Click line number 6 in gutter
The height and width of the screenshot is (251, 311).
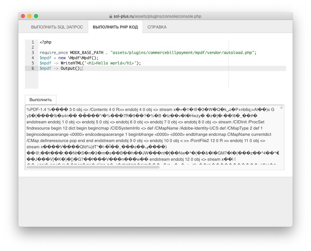[x=33, y=68]
